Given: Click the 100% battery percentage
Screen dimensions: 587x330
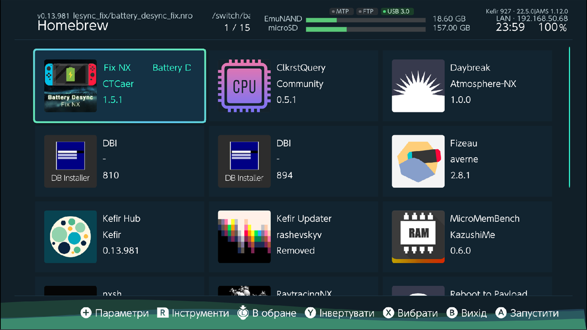Looking at the screenshot, I should (553, 27).
